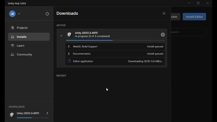Go to the Projects section
This screenshot has width=217, height=122.
29,28
